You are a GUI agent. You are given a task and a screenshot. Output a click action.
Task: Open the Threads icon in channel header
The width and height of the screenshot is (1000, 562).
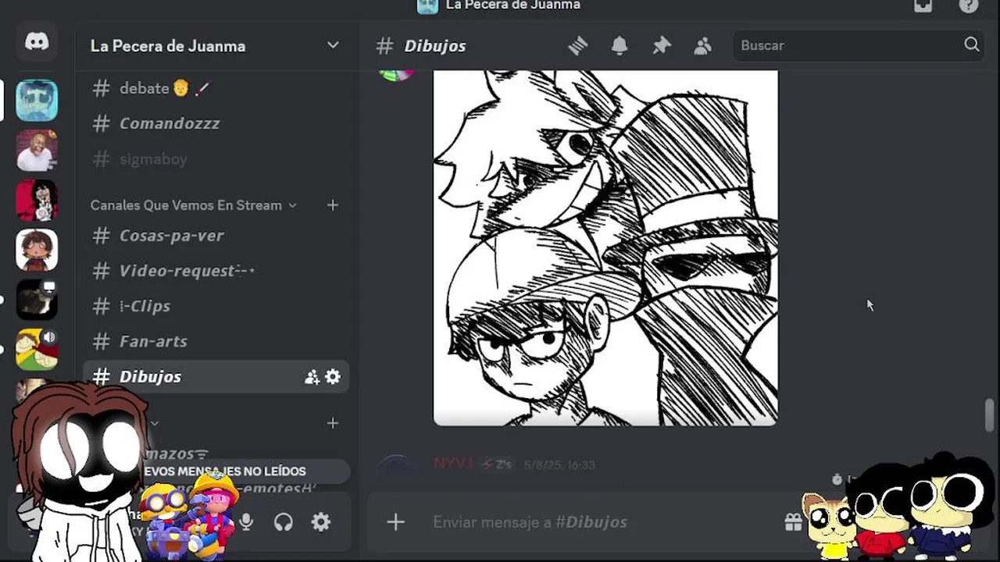[577, 46]
